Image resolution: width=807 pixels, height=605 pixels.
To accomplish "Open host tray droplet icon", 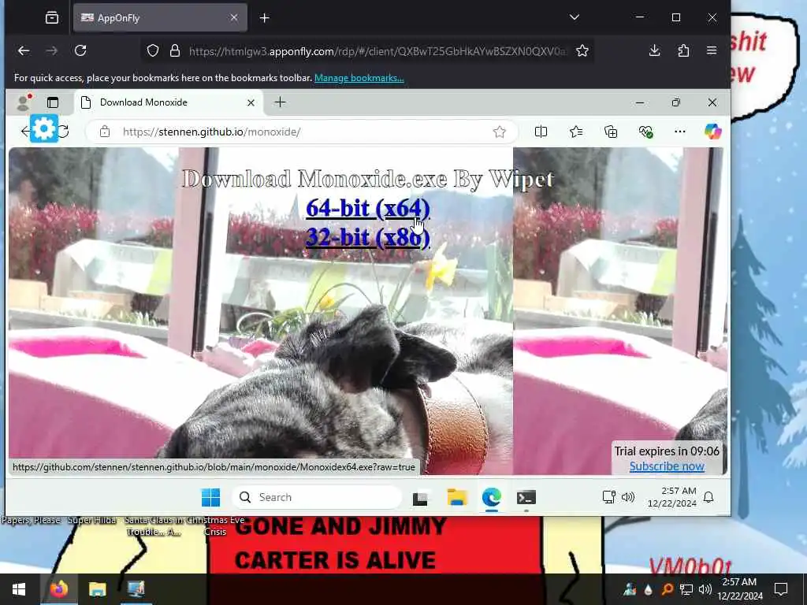I will click(648, 589).
